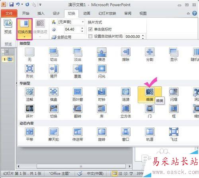
Task: Click the Redo icon in quick access toolbar
Action: 27,5
